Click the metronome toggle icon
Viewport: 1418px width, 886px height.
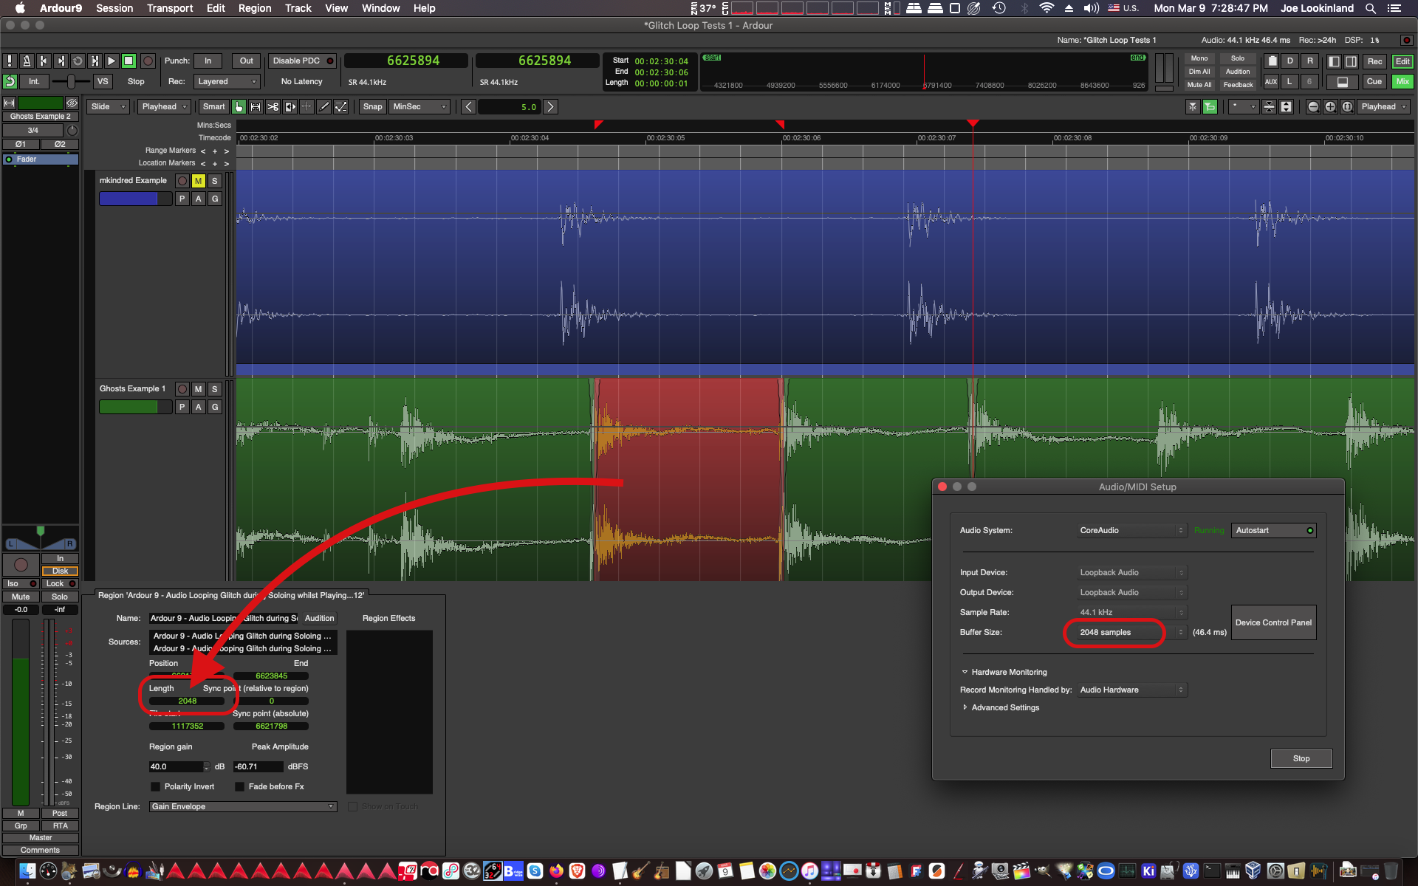point(27,61)
